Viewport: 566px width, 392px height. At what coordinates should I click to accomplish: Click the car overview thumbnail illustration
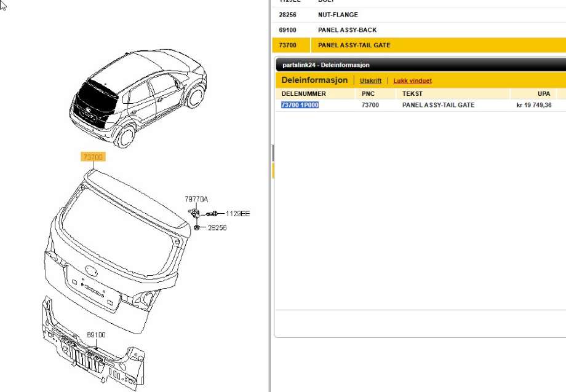[138, 98]
